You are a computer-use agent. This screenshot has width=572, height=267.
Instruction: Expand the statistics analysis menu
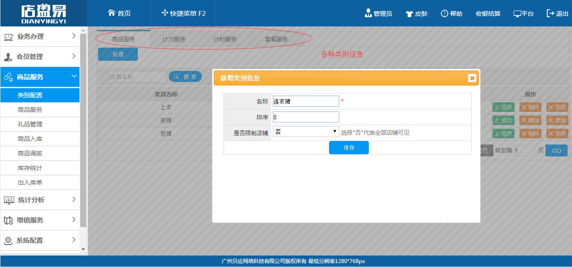[40, 200]
